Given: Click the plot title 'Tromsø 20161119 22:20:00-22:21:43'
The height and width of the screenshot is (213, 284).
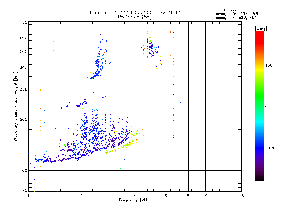Looking at the screenshot, I should 135,12.
